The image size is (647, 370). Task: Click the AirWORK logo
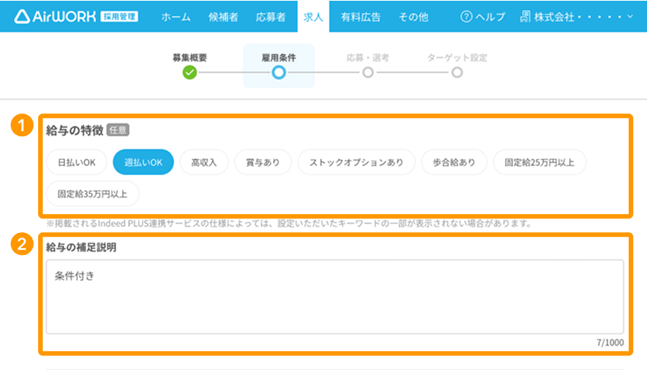55,17
